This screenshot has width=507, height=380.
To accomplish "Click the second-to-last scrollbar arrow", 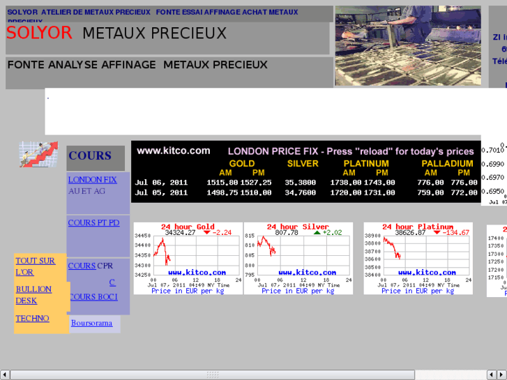I will (x=492, y=374).
